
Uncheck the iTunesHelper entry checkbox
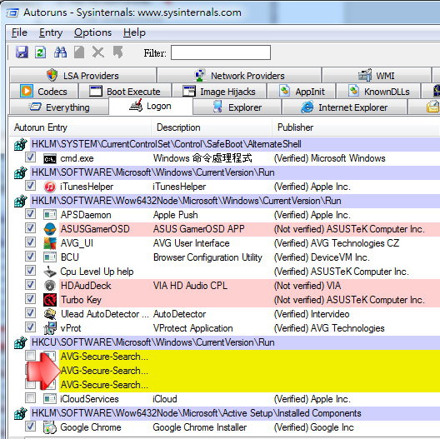[x=30, y=186]
